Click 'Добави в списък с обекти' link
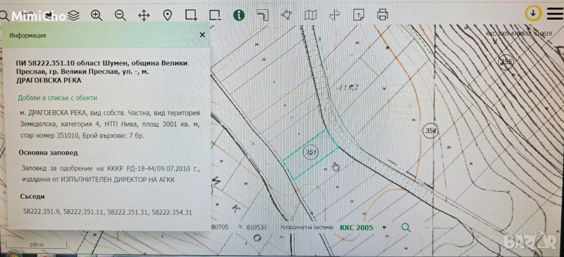This screenshot has width=564, height=257. coord(57,97)
